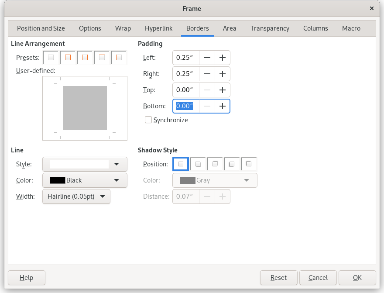384x293 pixels.
Task: Expand the line Width dropdown
Action: tap(76, 196)
